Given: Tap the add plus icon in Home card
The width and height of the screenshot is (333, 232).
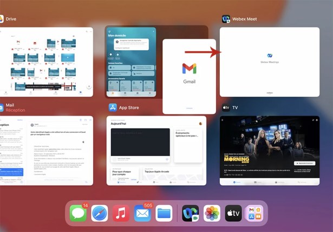Looking at the screenshot, I should click(153, 31).
